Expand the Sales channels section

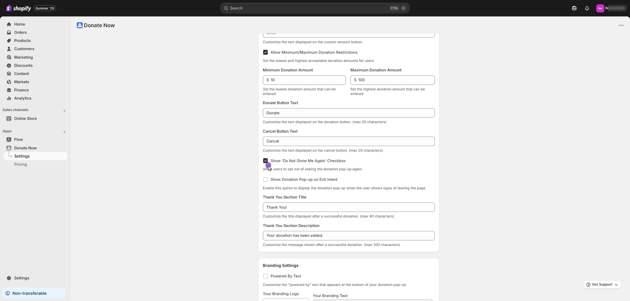(x=64, y=111)
